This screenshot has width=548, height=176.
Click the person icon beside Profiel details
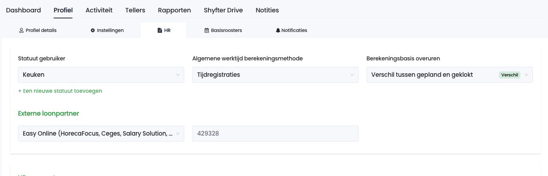(22, 30)
